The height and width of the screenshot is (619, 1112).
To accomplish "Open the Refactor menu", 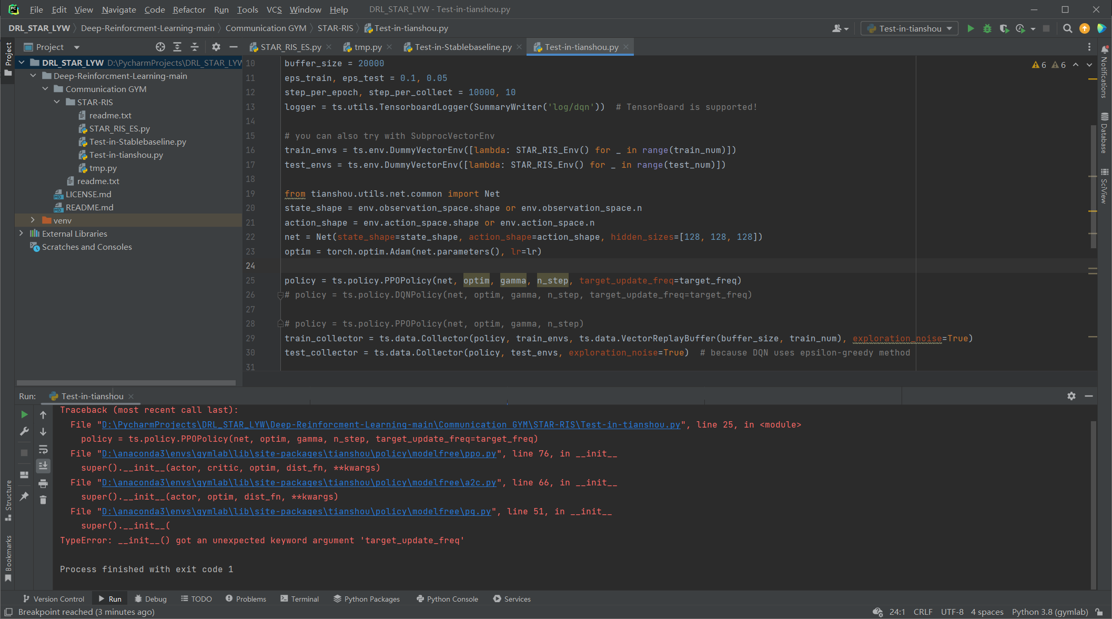I will click(189, 9).
